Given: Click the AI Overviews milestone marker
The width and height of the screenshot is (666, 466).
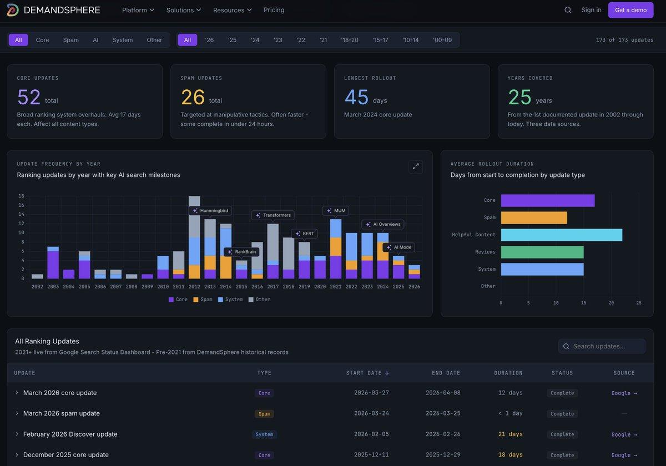Looking at the screenshot, I should click(x=382, y=224).
